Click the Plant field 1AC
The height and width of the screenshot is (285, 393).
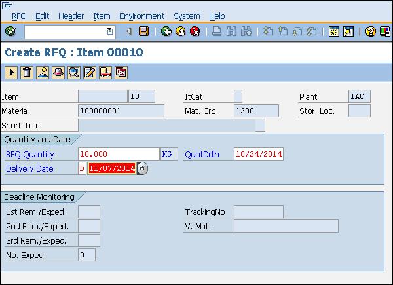[x=359, y=96]
